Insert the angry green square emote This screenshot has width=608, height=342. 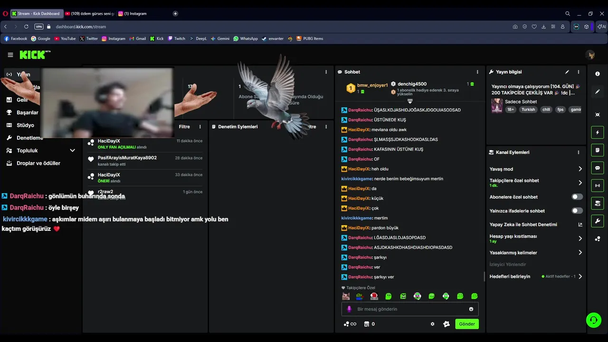point(403,296)
